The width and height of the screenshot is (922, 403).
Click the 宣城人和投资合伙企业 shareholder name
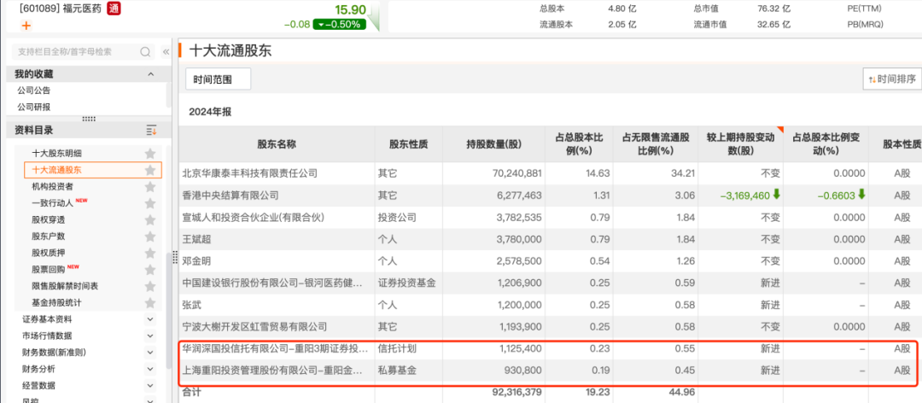tap(254, 217)
